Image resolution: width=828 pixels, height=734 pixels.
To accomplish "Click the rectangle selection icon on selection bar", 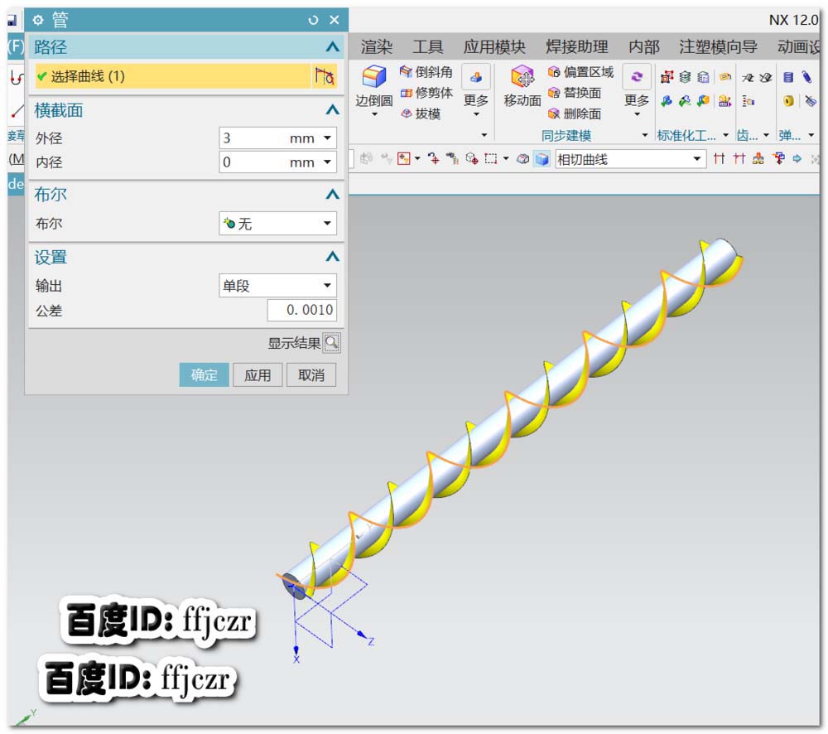I will pos(490,158).
